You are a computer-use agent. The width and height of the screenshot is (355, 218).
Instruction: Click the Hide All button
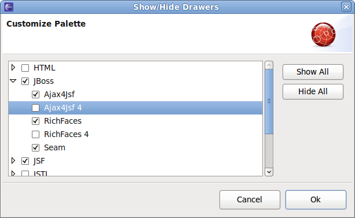click(313, 91)
